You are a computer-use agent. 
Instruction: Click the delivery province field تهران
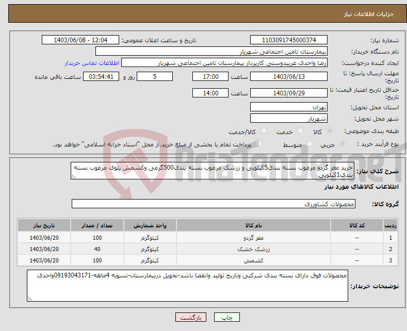tap(289, 107)
